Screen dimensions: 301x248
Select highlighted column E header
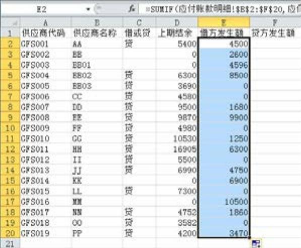tap(224, 23)
